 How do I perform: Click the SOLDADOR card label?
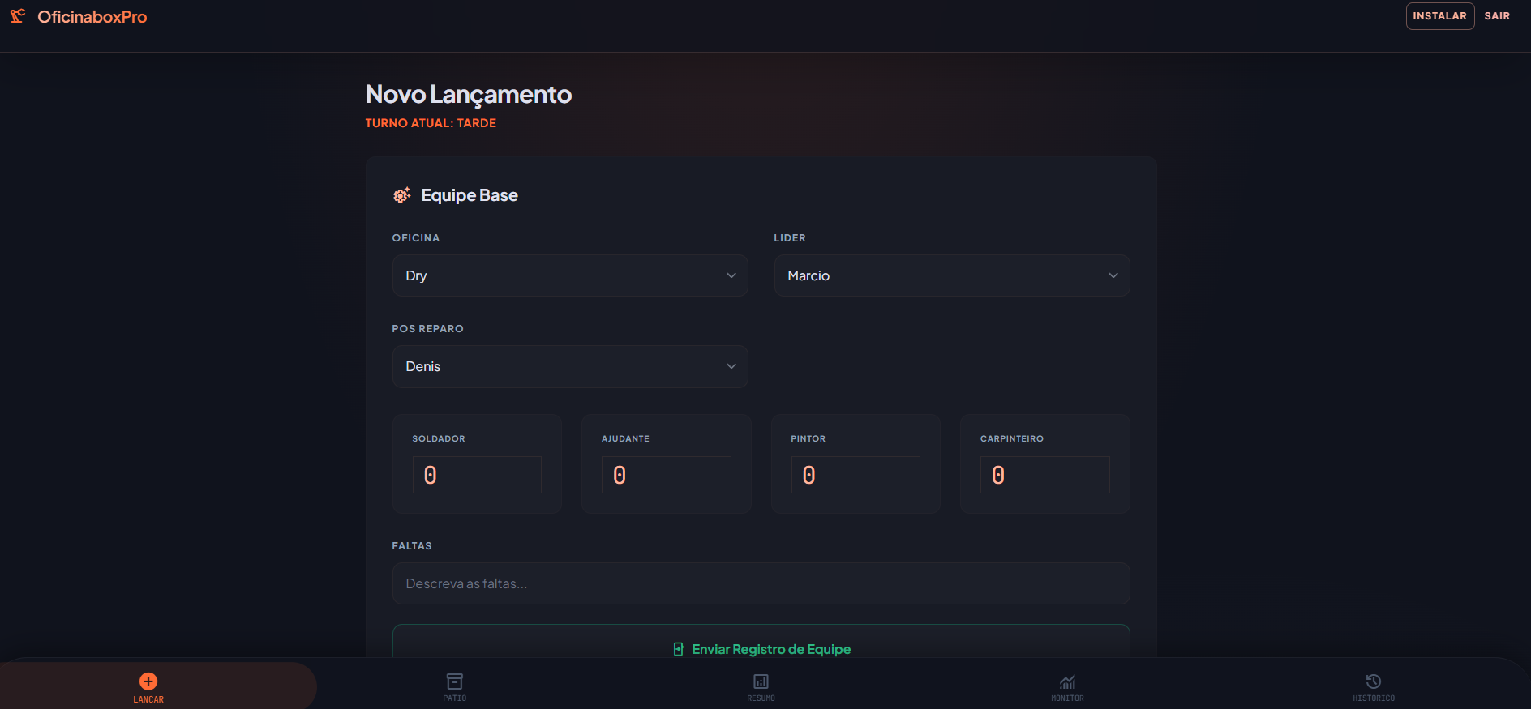[x=439, y=438]
